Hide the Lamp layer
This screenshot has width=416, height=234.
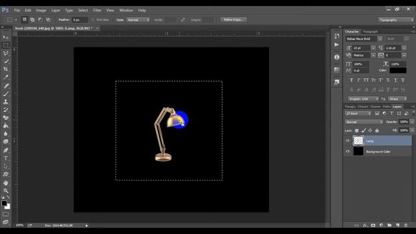348,141
